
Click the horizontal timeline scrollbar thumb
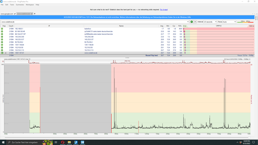pos(249,138)
